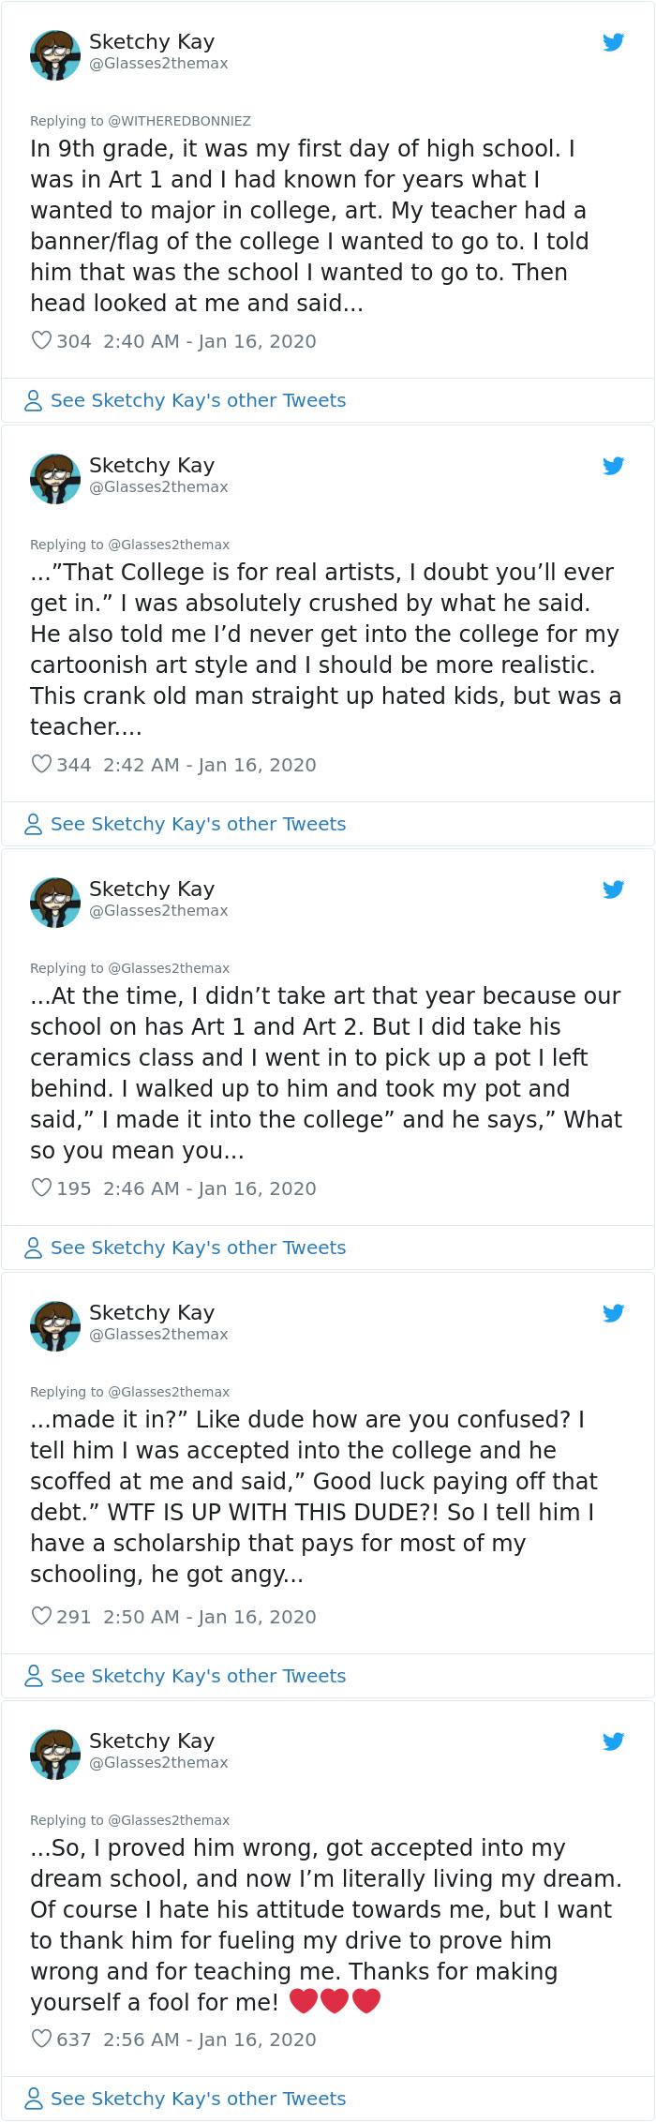The height and width of the screenshot is (2122, 656).
Task: Click See Sketchy Kay's other Tweets under last tweet
Action: tap(199, 2098)
